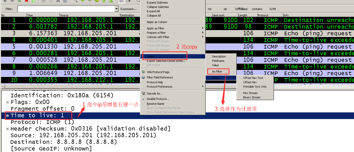Expand the Flags: 0x00 field

point(7,102)
